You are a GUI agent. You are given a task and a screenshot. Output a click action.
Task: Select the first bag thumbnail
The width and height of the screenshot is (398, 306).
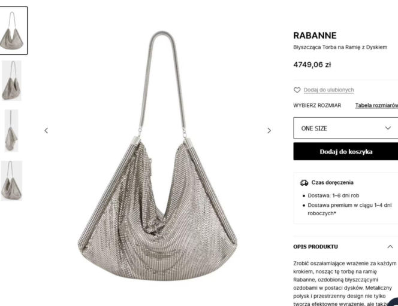click(x=12, y=30)
